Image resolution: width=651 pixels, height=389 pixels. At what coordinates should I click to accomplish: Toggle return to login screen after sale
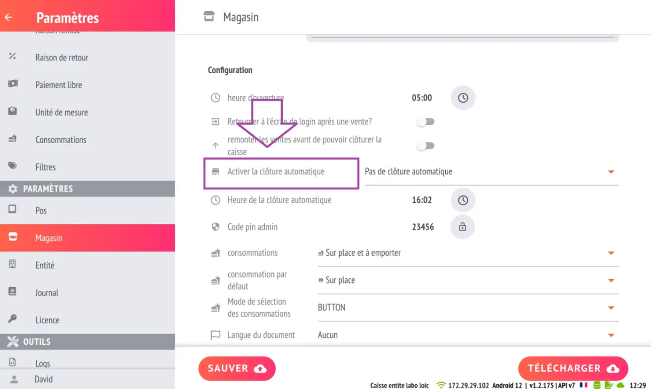(426, 122)
